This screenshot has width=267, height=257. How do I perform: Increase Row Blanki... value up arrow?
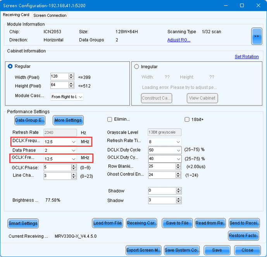click(x=178, y=165)
